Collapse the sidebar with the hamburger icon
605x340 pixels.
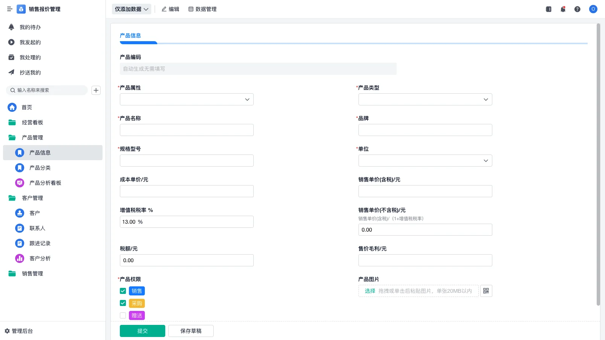[x=9, y=9]
